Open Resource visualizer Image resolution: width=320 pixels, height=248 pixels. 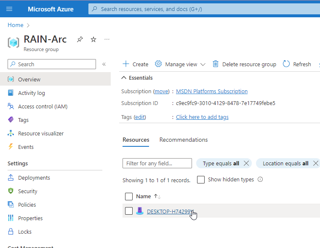tap(41, 134)
